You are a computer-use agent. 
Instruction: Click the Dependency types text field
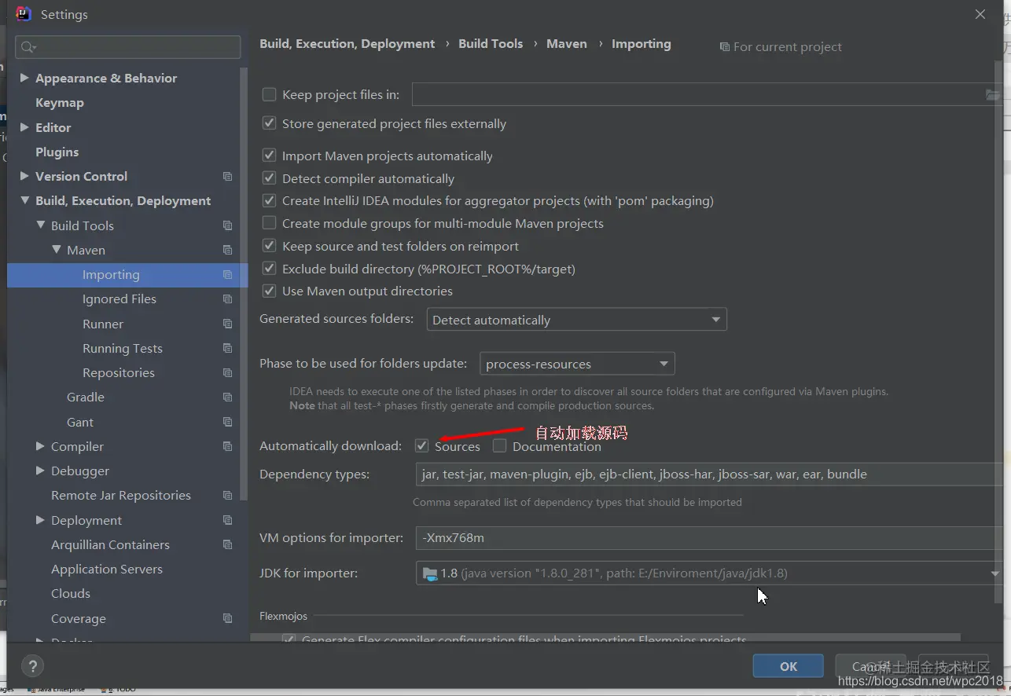pyautogui.click(x=709, y=474)
